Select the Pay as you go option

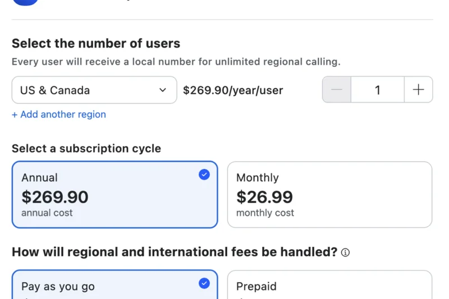point(114,286)
